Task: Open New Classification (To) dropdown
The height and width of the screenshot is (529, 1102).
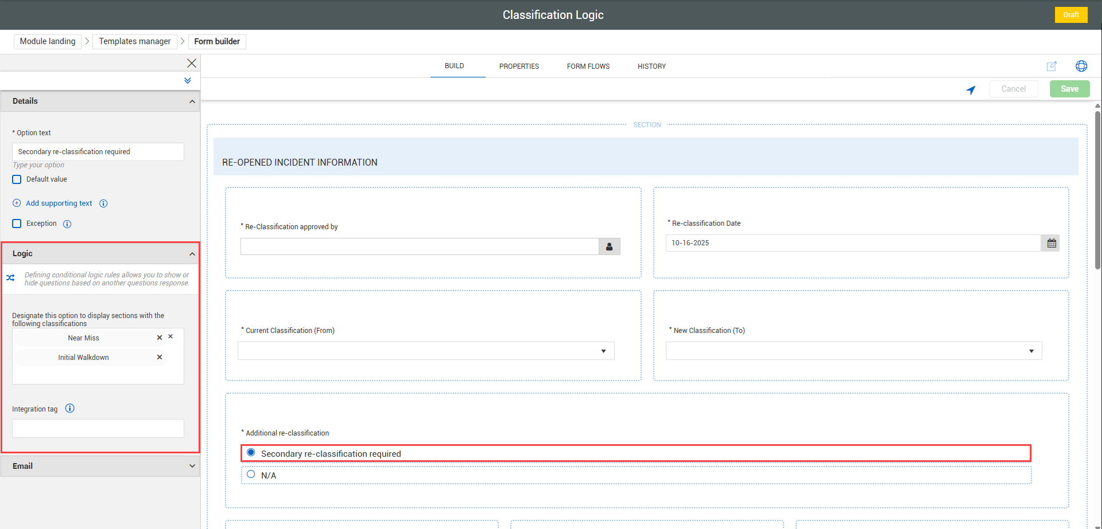Action: (853, 351)
